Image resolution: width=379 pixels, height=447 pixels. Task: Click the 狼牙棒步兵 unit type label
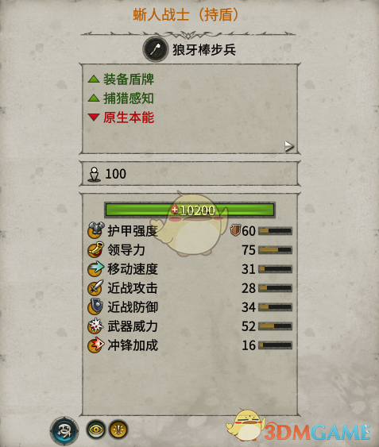click(x=204, y=50)
